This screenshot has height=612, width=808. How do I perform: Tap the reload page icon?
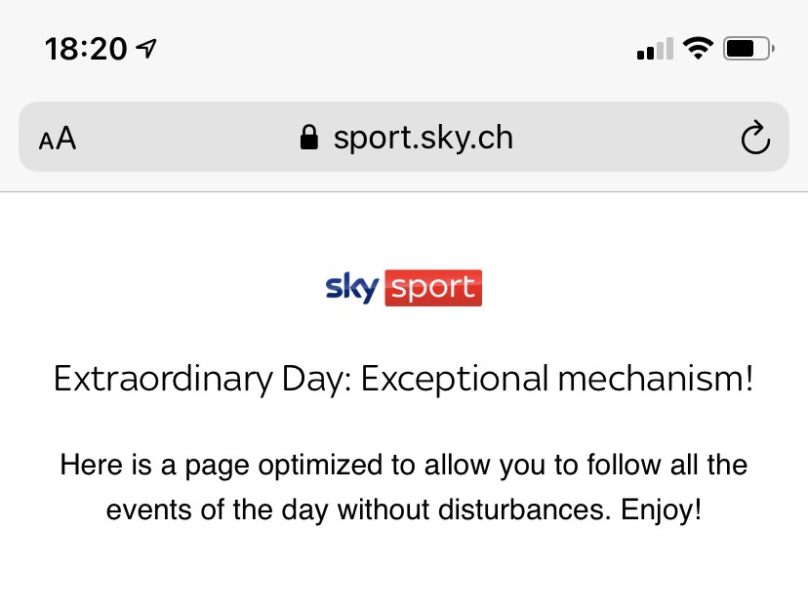(755, 139)
